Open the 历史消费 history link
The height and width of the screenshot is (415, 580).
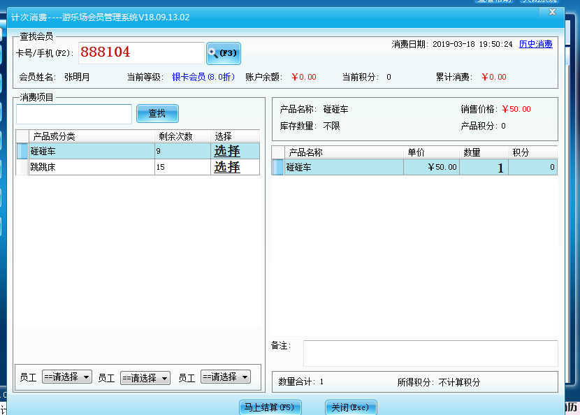(535, 44)
